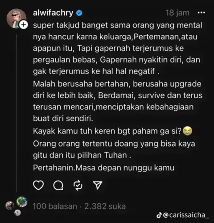Image resolution: width=214 pixels, height=223 pixels.
Task: Follow alwifachry using the plus badge
Action: 24,25
